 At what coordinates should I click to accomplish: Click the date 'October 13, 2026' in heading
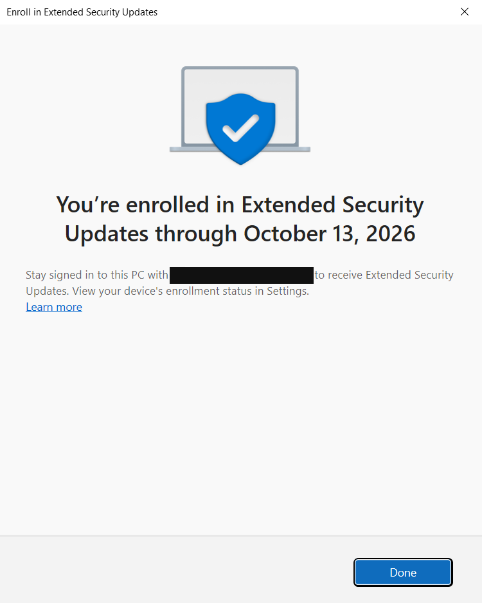click(x=329, y=234)
